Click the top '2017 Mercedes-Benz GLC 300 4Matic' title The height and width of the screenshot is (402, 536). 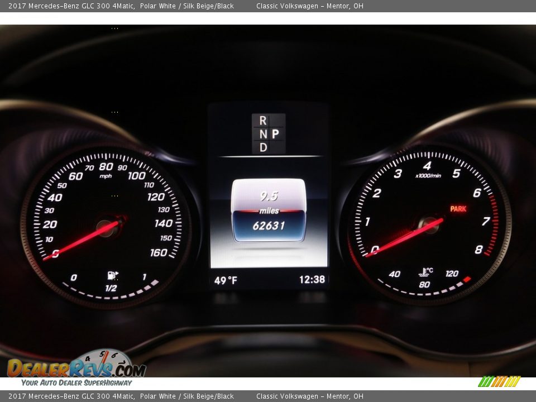click(x=71, y=6)
